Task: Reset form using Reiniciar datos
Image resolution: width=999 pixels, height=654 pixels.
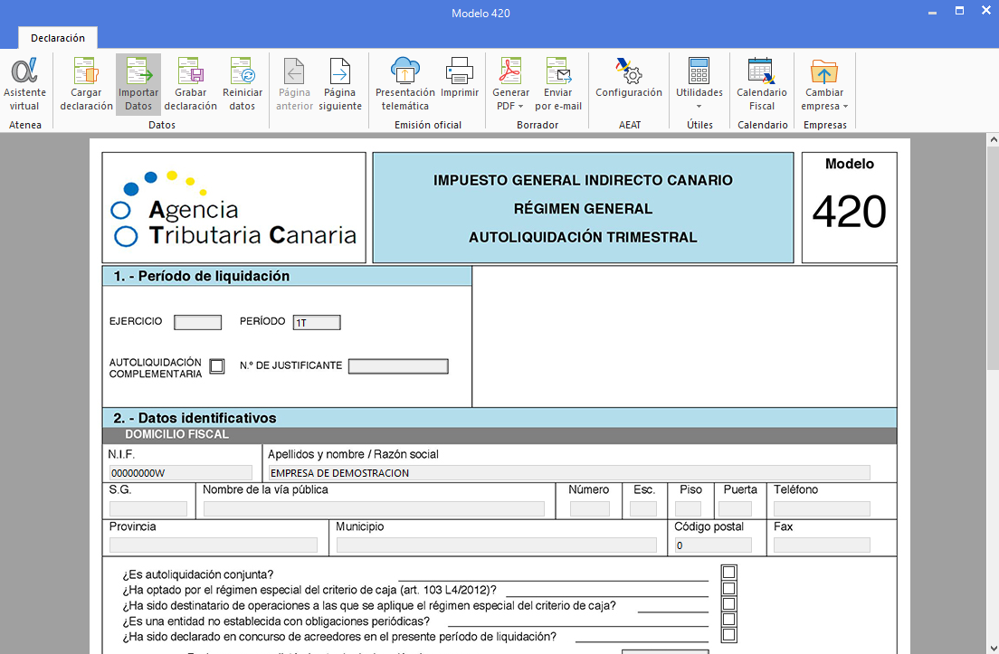Action: coord(243,83)
